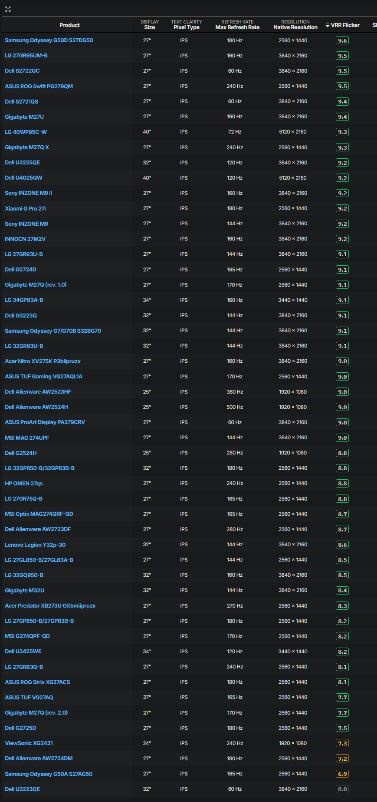Open Dell U3223QE product link

(23, 789)
